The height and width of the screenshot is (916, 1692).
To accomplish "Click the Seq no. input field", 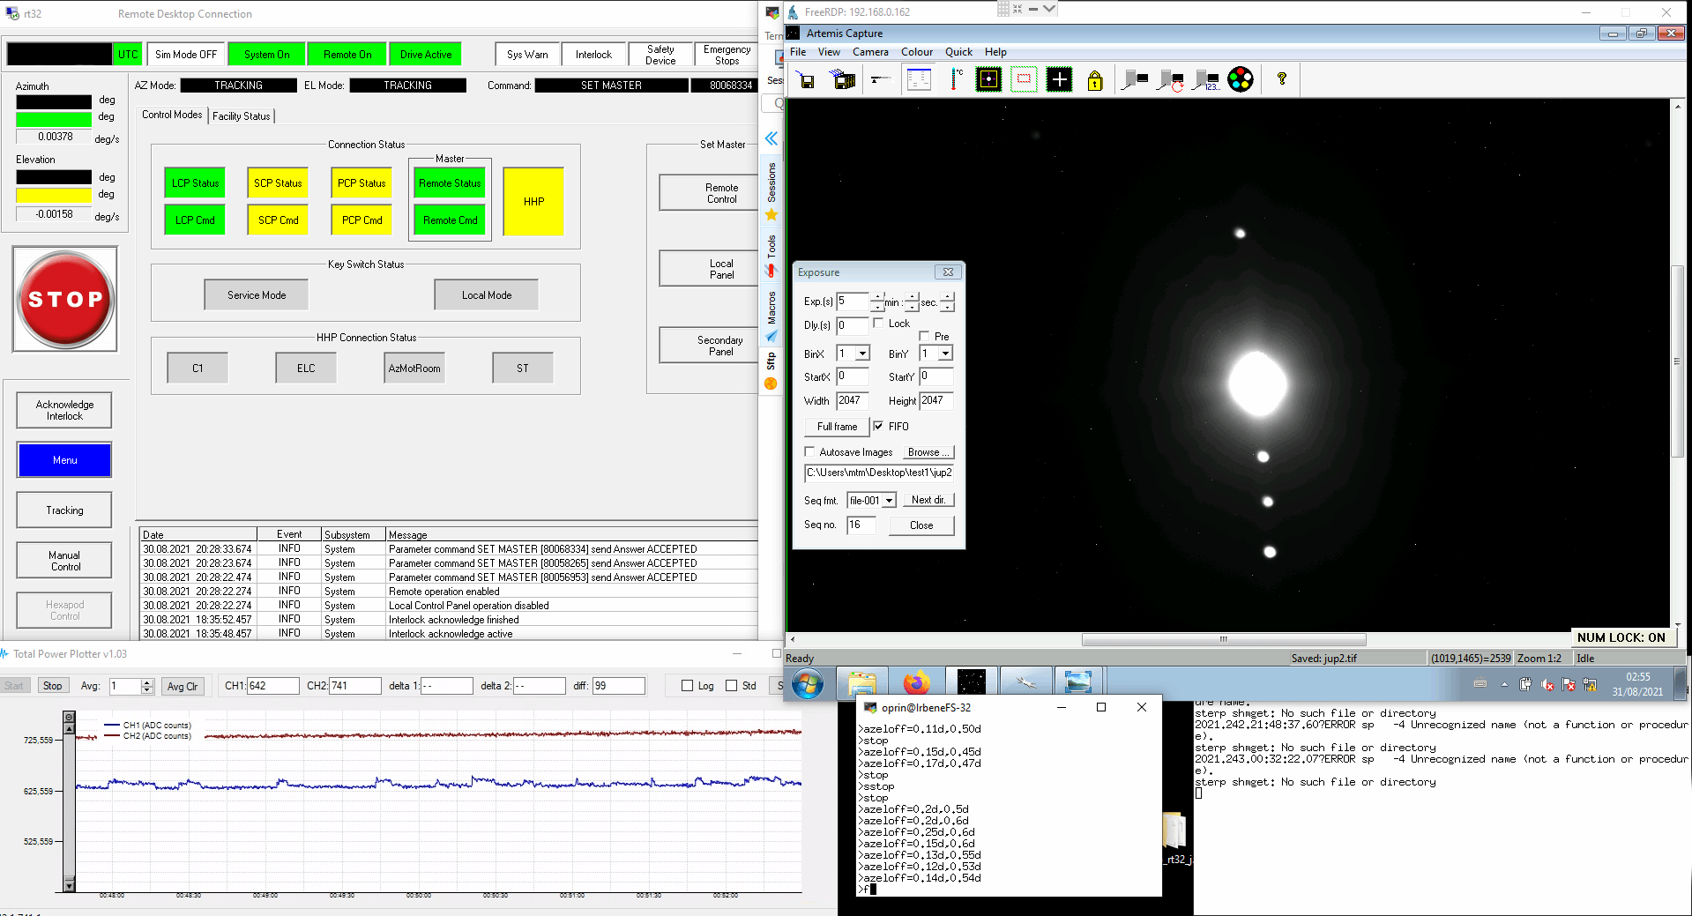I will [x=861, y=525].
